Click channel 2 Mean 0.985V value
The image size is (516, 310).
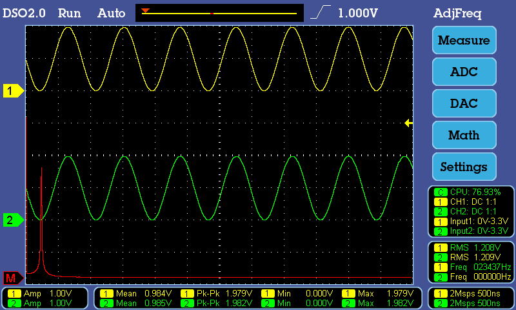coord(144,303)
